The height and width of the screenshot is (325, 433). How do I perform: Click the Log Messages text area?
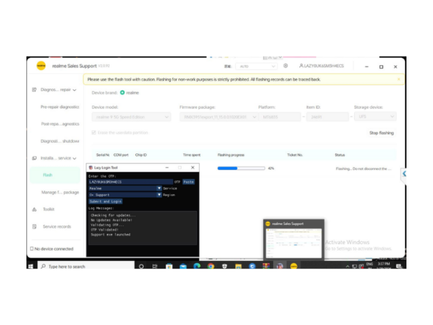point(143,228)
